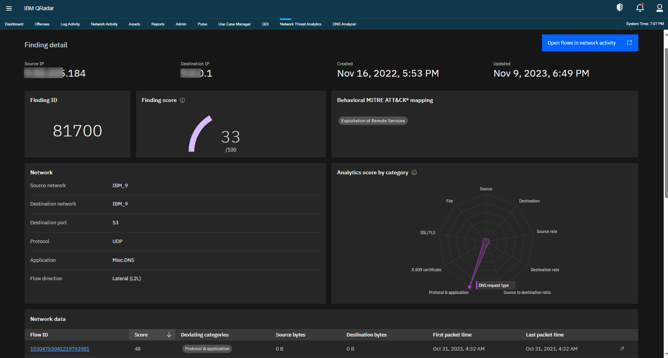Switch to the Dashboard tab
The width and height of the screenshot is (668, 358).
pos(14,24)
